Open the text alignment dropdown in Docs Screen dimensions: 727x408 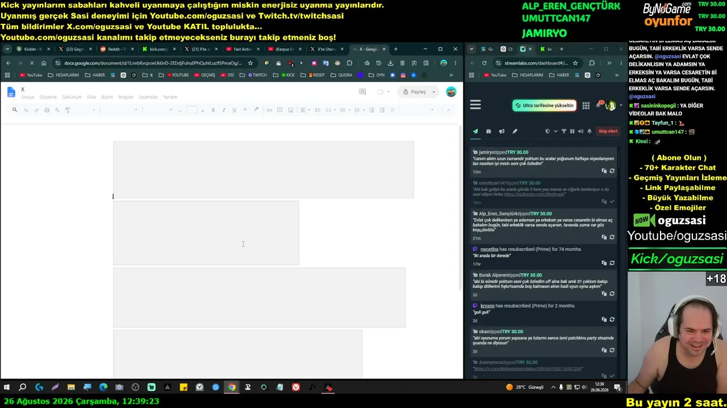coord(305,110)
